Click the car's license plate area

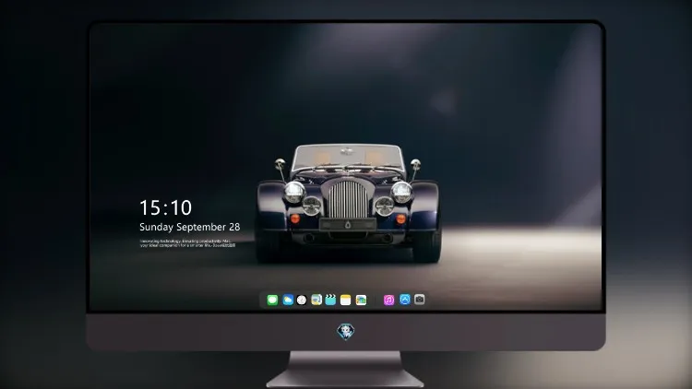(348, 225)
